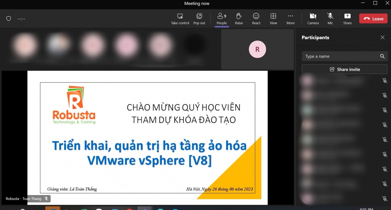Focus the Type a name search field
The image size is (391, 210).
click(x=345, y=56)
